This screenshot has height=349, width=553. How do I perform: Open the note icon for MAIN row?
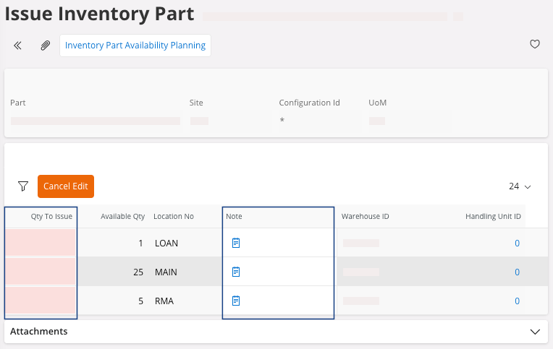point(235,272)
